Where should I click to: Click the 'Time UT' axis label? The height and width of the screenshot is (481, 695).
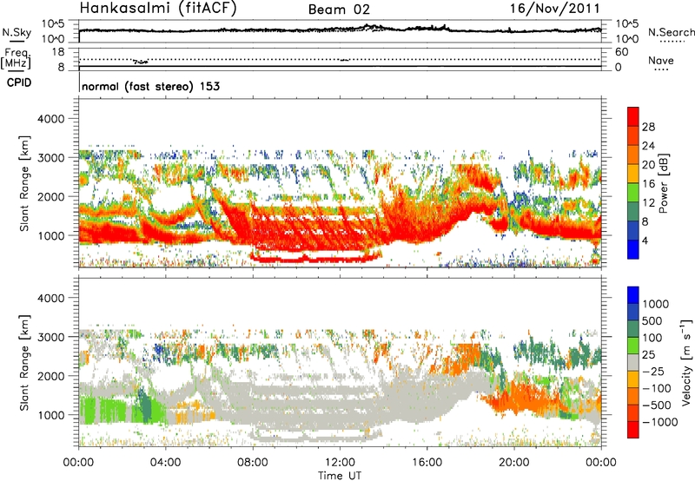pyautogui.click(x=340, y=476)
